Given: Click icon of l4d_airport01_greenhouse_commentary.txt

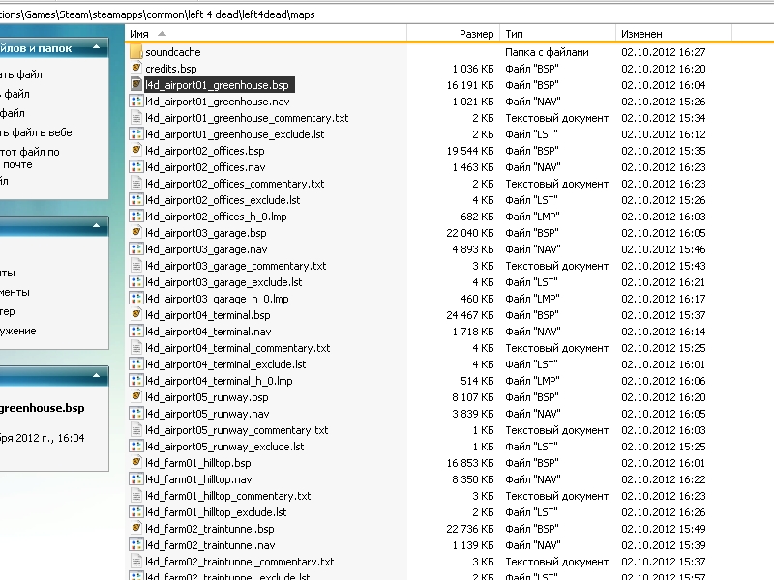Looking at the screenshot, I should point(135,117).
